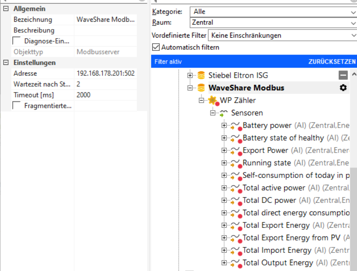Open the Kategorie dropdown
Viewport: 357px width, 271px height.
click(x=273, y=11)
